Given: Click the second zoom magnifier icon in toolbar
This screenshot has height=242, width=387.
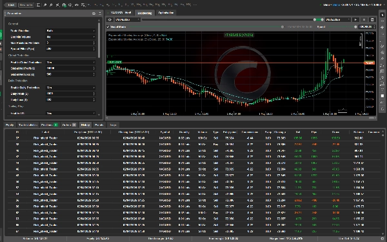Looking at the screenshot, I should pyautogui.click(x=51, y=5).
